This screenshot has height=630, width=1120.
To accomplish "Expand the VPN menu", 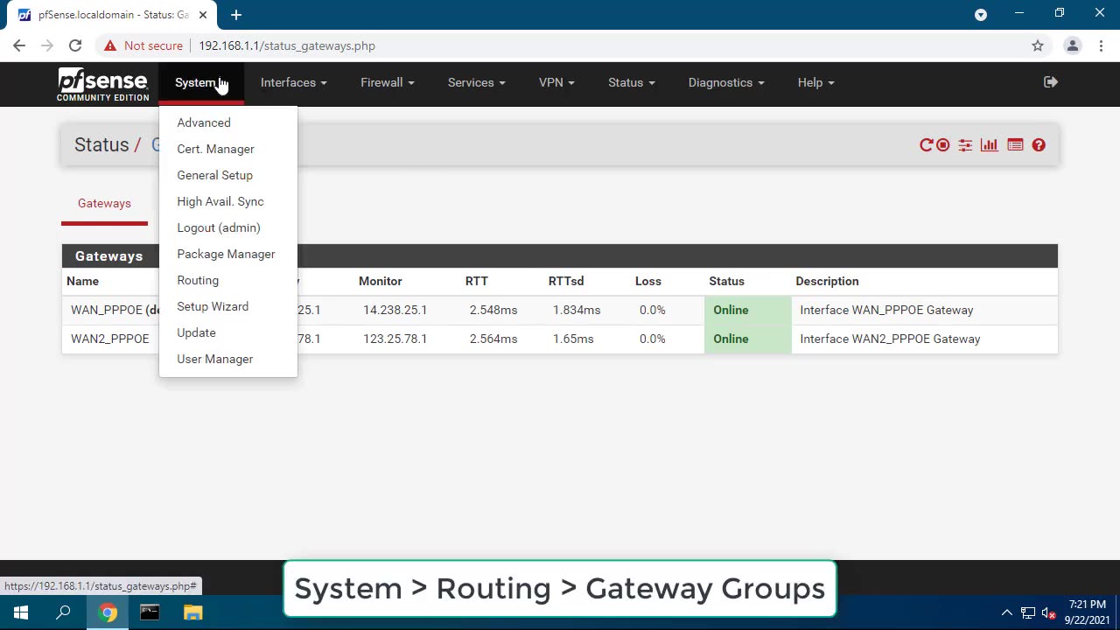I will [556, 82].
